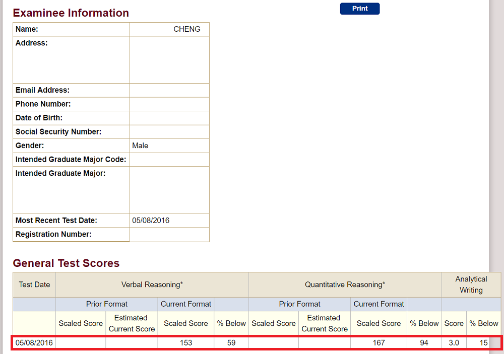Select the quantitative % Below value 94

(424, 343)
